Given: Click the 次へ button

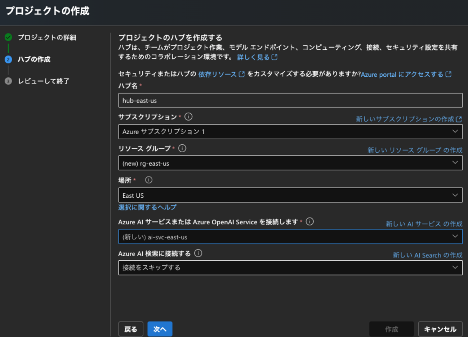Looking at the screenshot, I should pyautogui.click(x=160, y=329).
